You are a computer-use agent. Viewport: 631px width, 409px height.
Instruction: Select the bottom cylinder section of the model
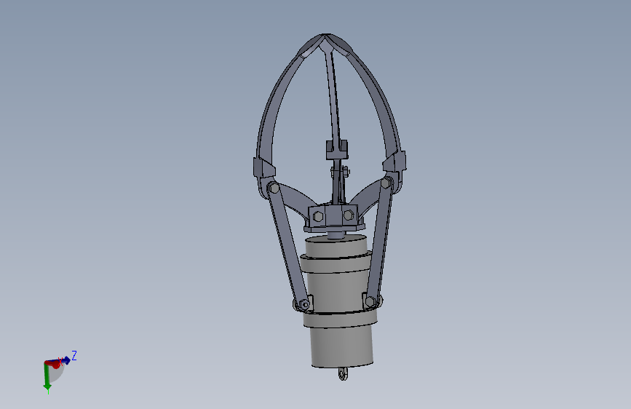[342, 346]
